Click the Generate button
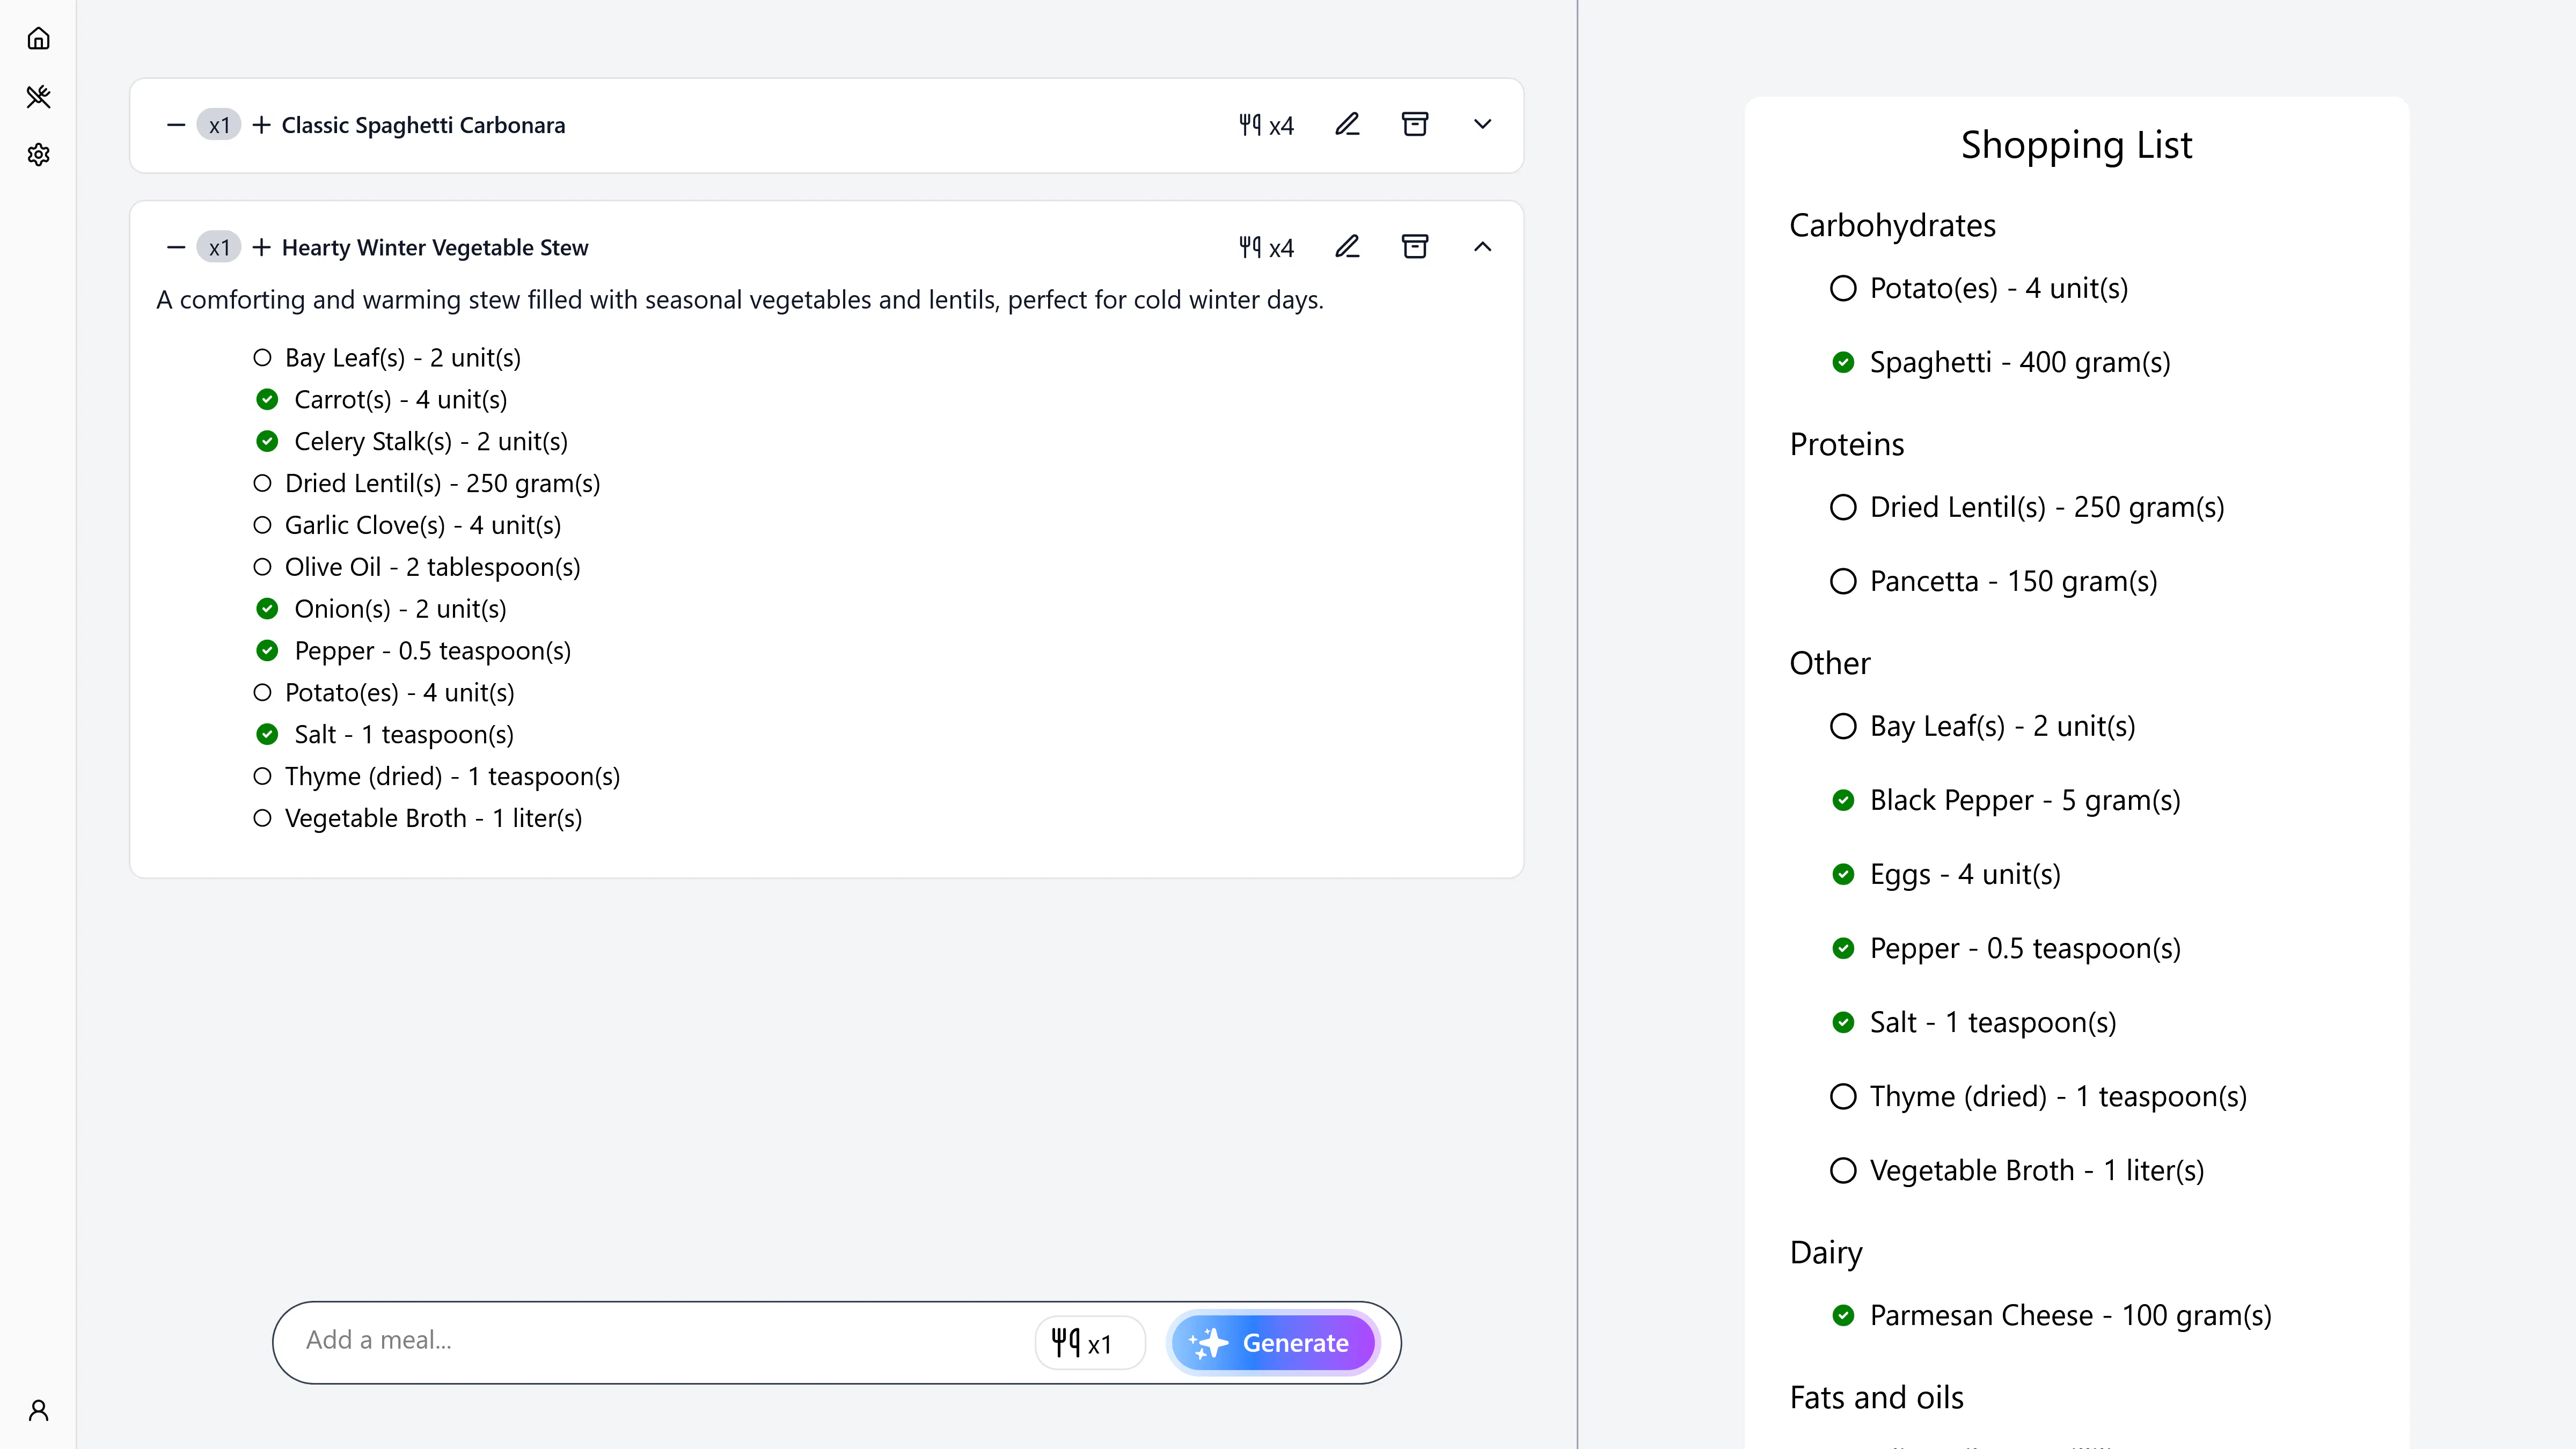This screenshot has width=2576, height=1449. click(x=1273, y=1343)
